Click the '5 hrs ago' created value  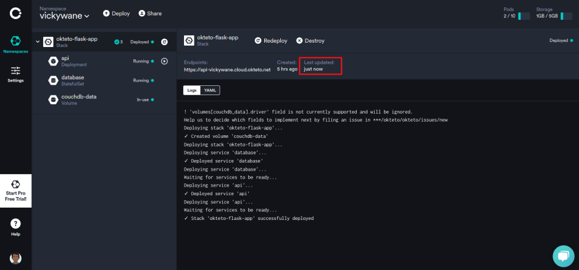pos(287,69)
